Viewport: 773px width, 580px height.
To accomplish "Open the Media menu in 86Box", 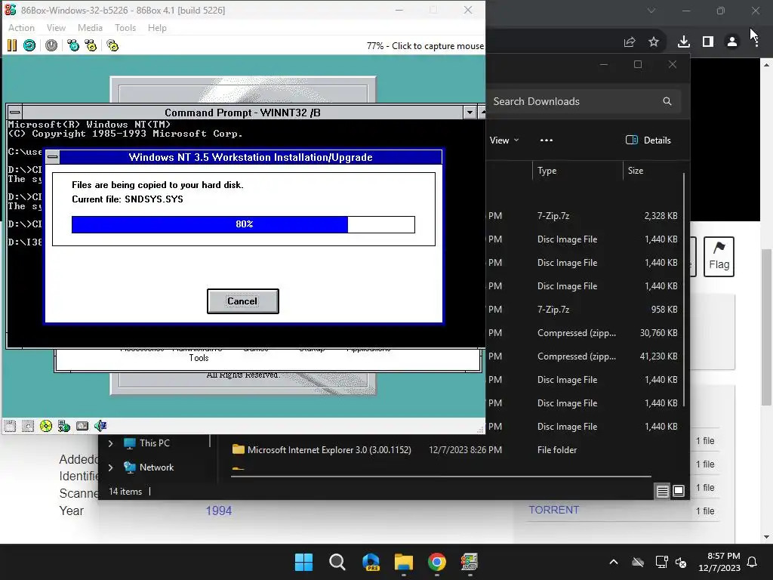I will pos(91,28).
